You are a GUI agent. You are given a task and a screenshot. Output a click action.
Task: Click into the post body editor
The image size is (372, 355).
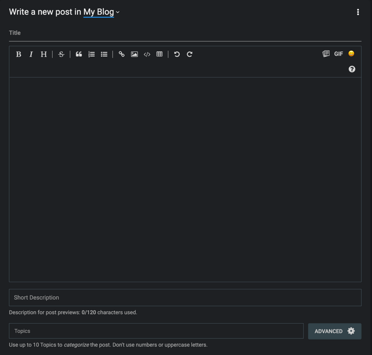185,179
